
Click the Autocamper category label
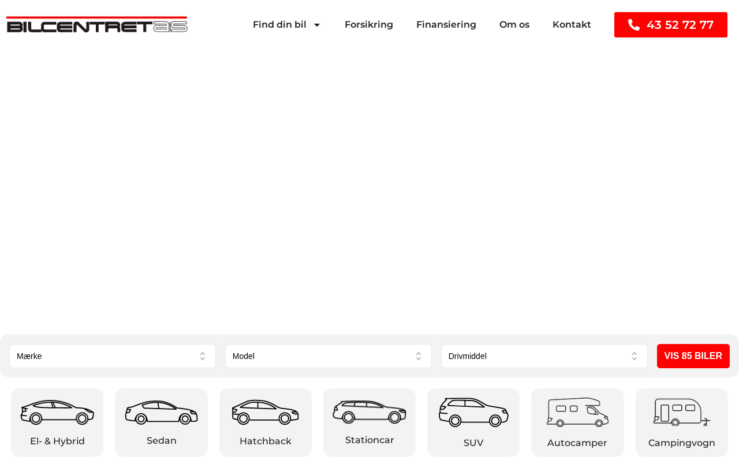[x=577, y=443]
